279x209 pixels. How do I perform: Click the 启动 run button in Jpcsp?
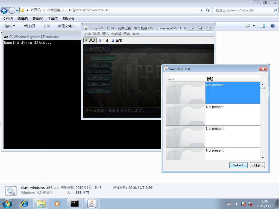90,41
